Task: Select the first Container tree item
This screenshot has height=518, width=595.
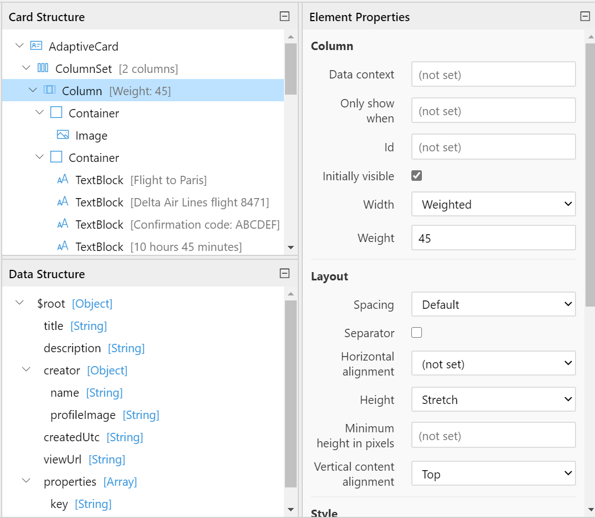Action: [94, 114]
